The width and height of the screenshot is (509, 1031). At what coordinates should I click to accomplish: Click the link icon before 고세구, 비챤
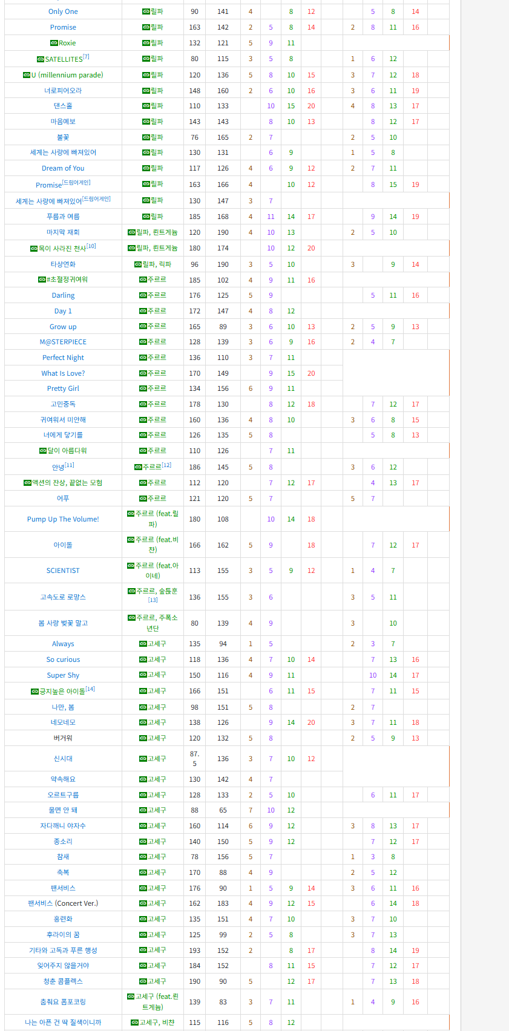[134, 1023]
